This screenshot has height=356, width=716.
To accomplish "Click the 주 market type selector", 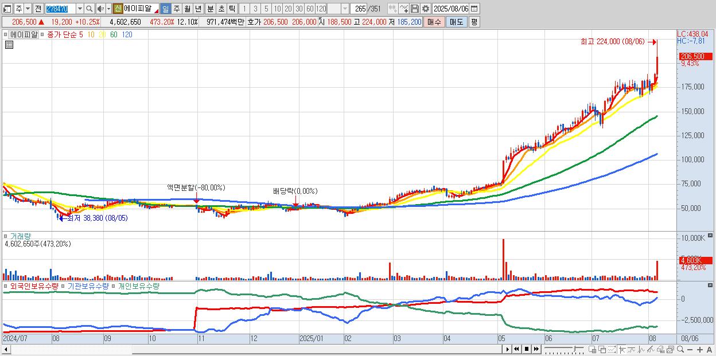I will click(19, 9).
